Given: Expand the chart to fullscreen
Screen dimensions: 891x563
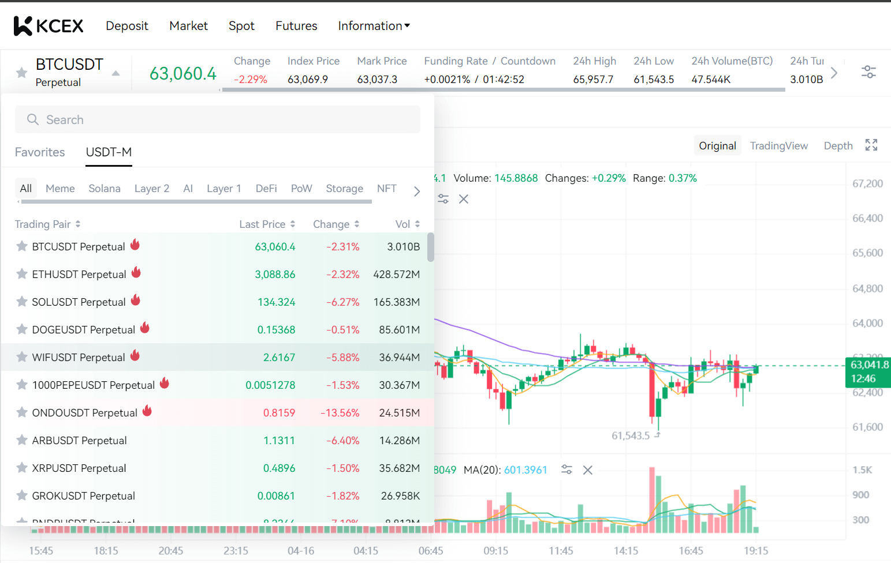Looking at the screenshot, I should (x=871, y=145).
